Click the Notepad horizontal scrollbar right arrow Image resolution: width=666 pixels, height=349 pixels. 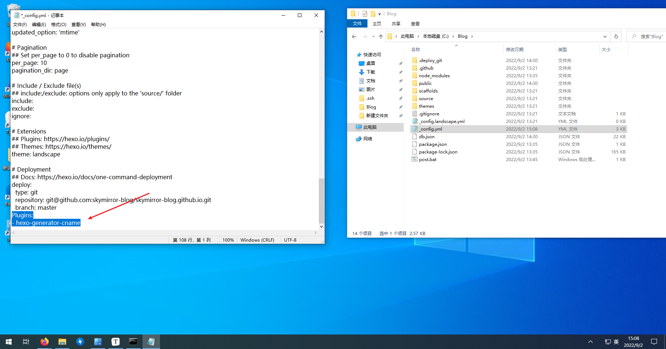(x=316, y=233)
